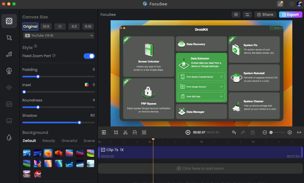This screenshot has width=304, height=183.
Task: Click the Padding value 5
Action: tap(94, 69)
